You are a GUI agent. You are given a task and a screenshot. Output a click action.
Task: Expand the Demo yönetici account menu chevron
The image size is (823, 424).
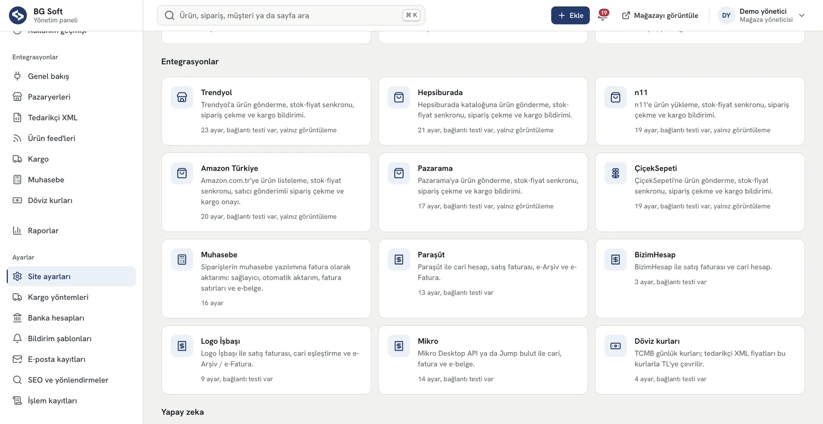801,15
